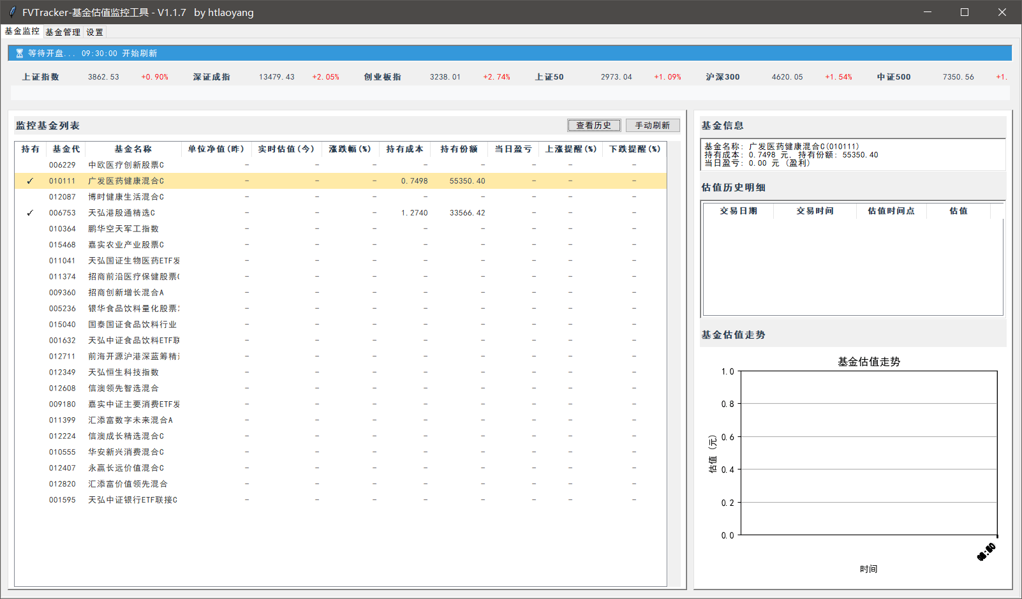Click the 估值时间点 column header
Image resolution: width=1022 pixels, height=599 pixels.
point(891,211)
